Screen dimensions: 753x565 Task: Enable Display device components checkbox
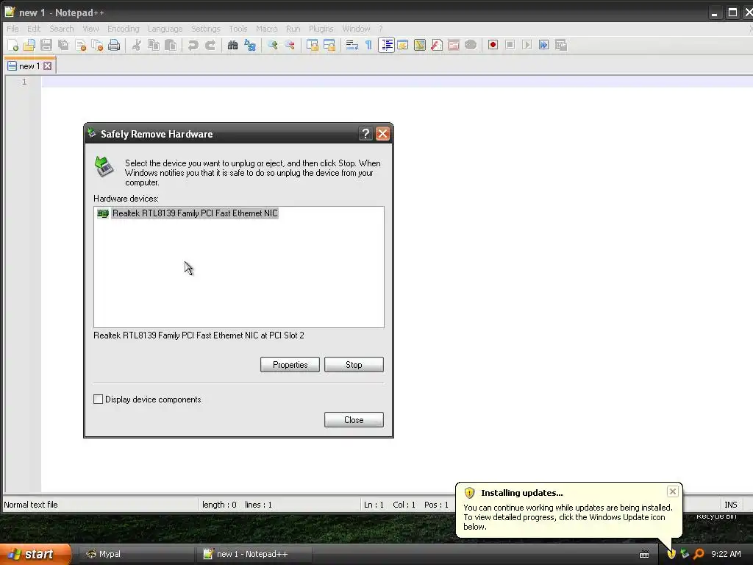(98, 399)
